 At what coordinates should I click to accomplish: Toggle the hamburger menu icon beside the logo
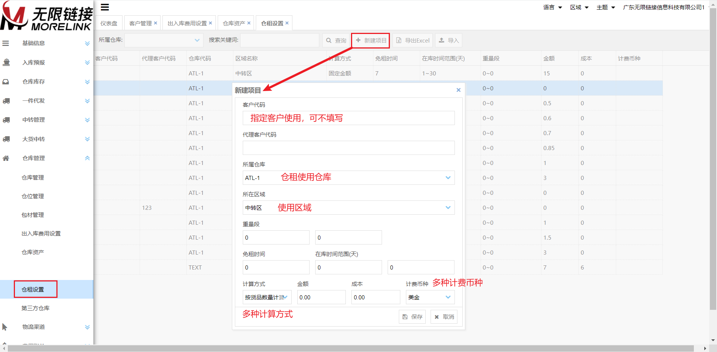tap(105, 7)
